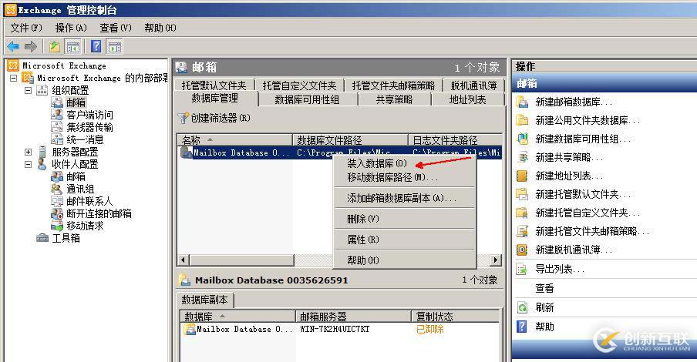Click the 已卸除 status text
Viewport: 697px width, 362px height.
tap(430, 329)
